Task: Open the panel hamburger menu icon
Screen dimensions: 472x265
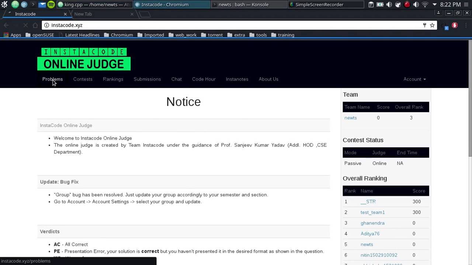Action: (x=467, y=4)
